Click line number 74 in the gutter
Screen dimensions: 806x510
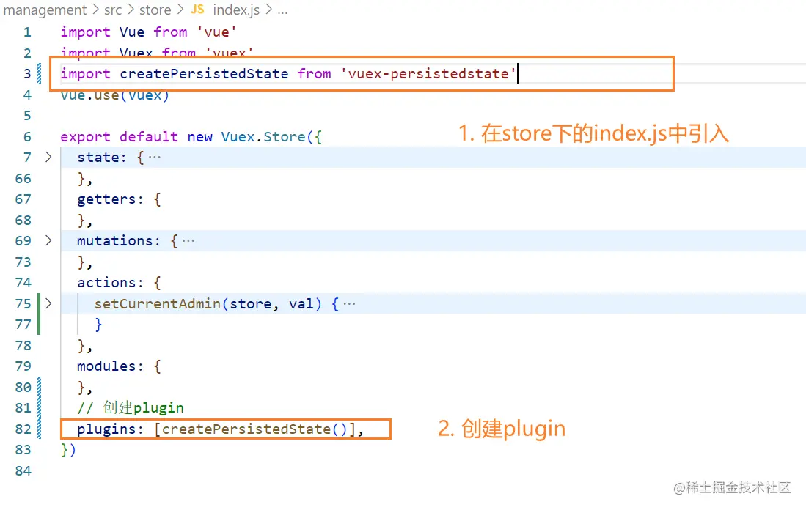(x=23, y=282)
